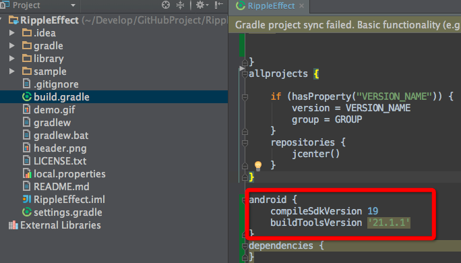Click the 'group = GROUP' code line
The width and height of the screenshot is (461, 263).
coord(327,119)
